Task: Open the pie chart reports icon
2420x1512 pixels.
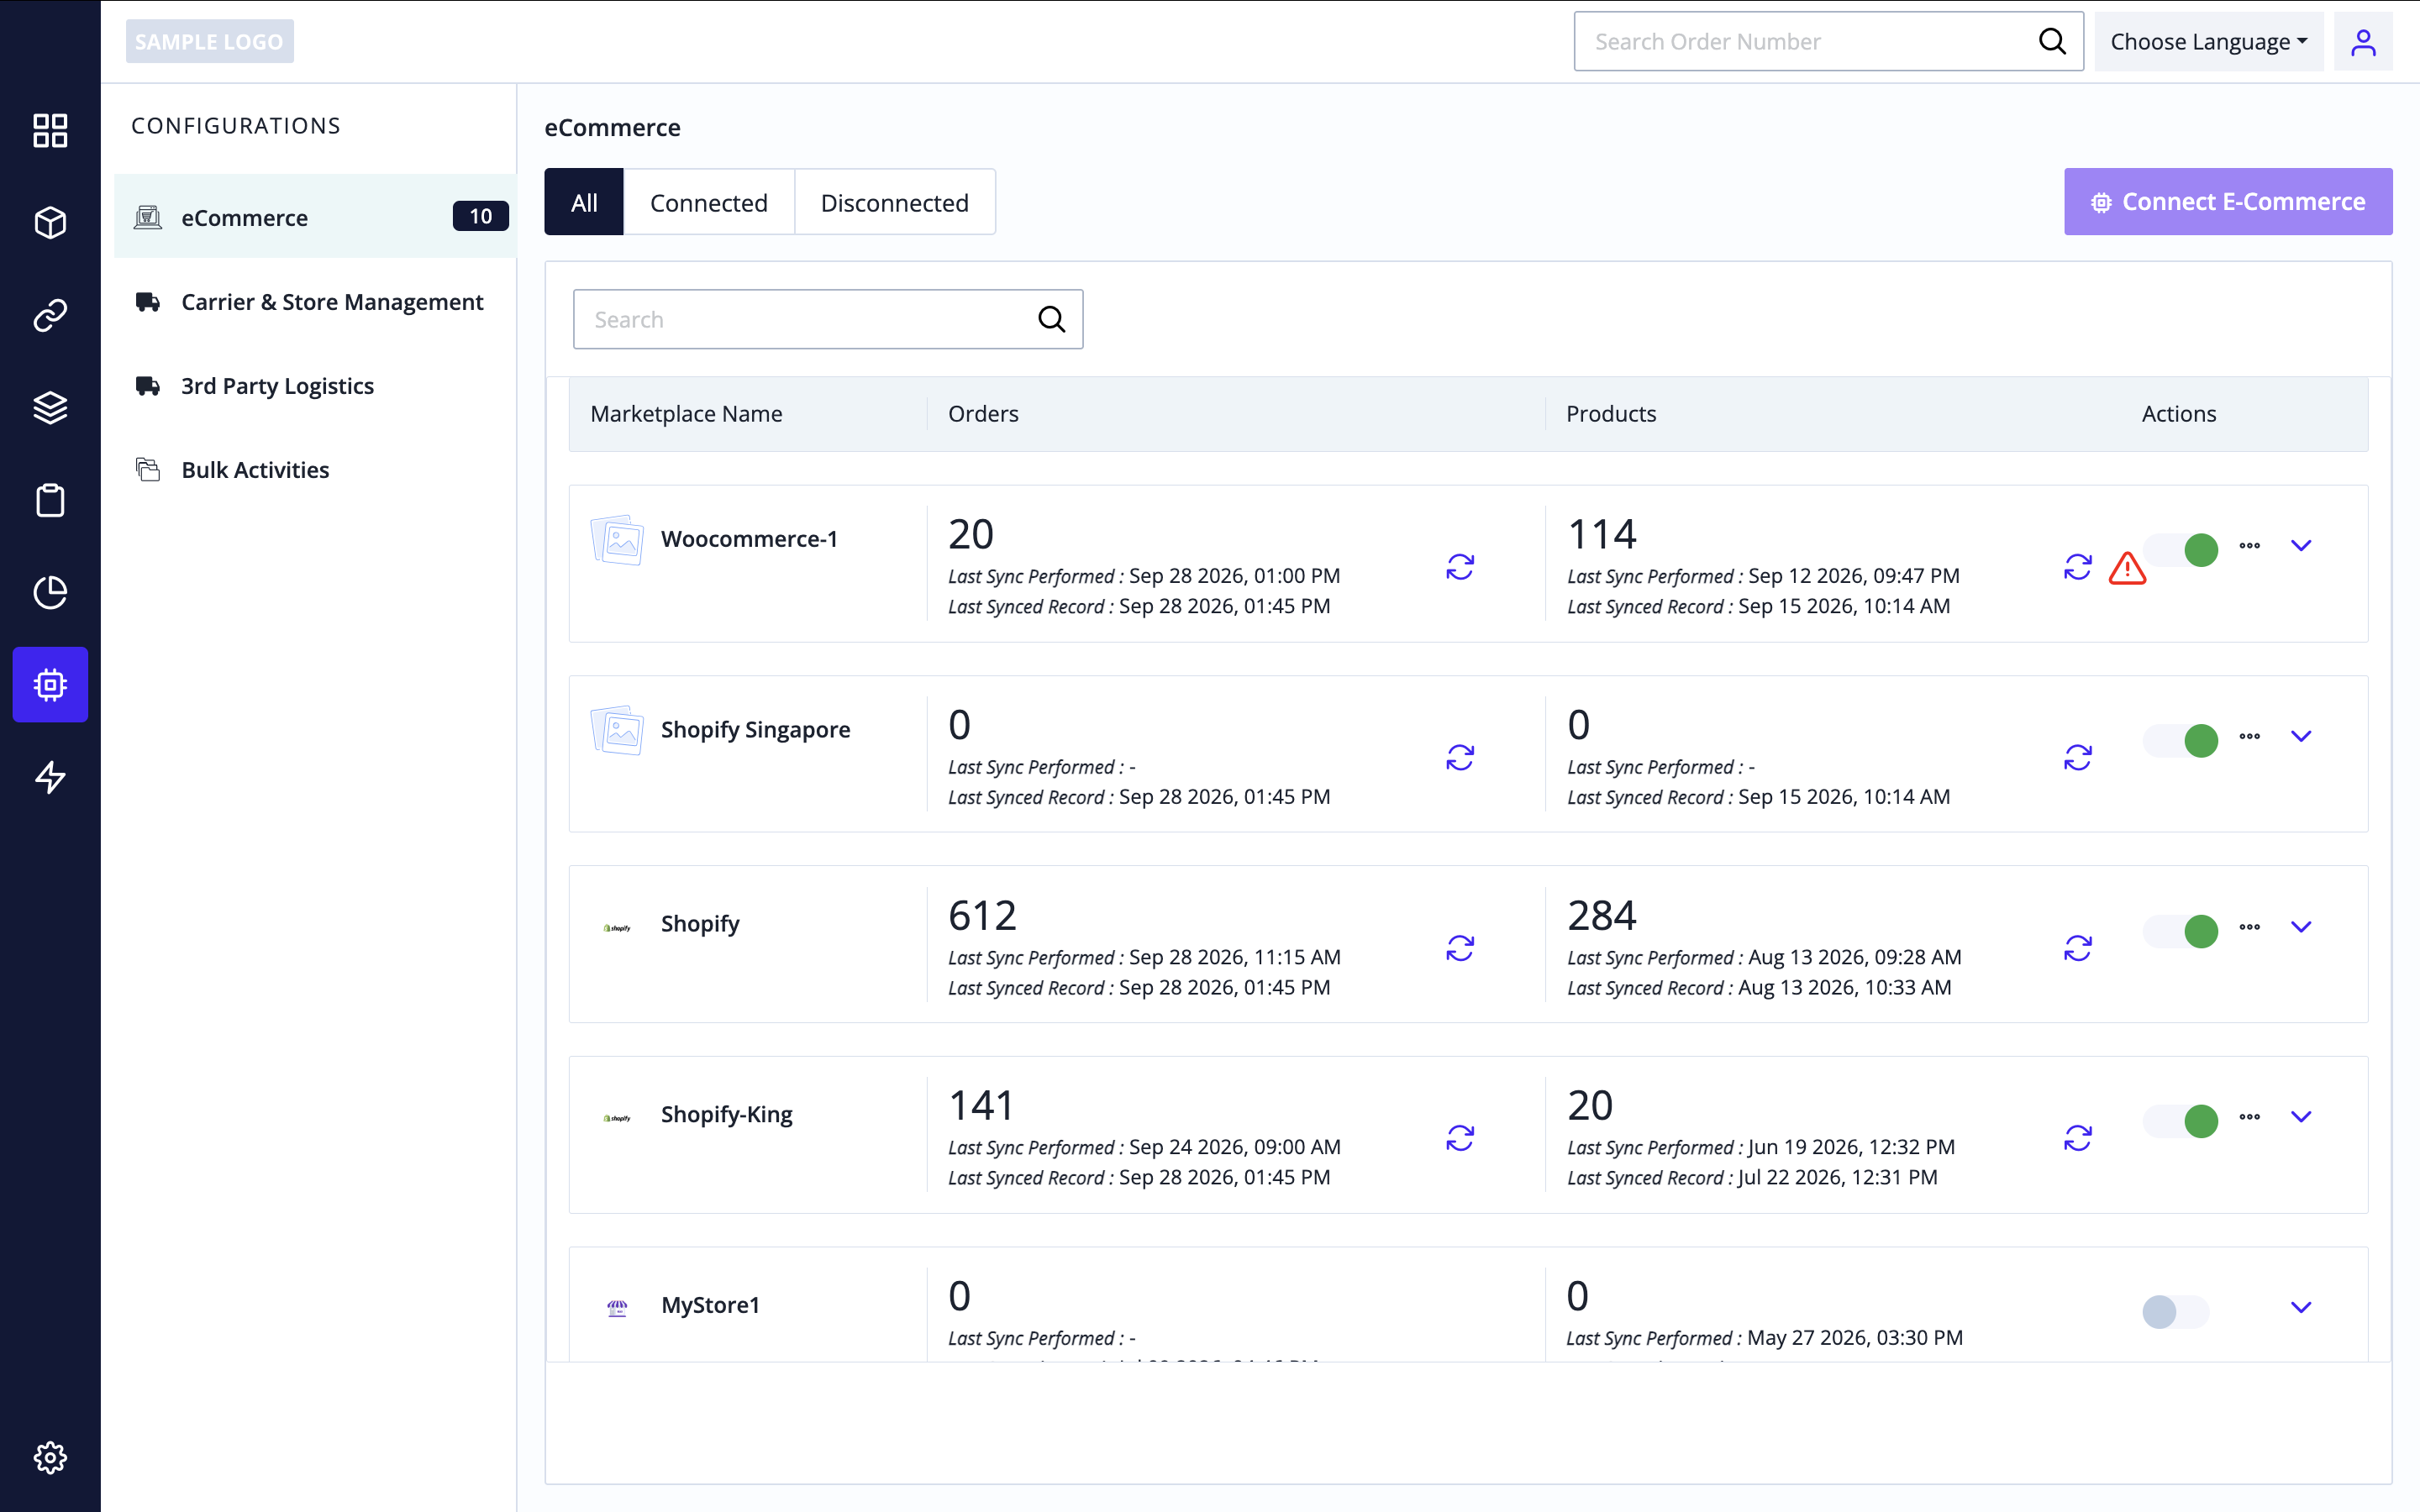Action: click(x=50, y=592)
